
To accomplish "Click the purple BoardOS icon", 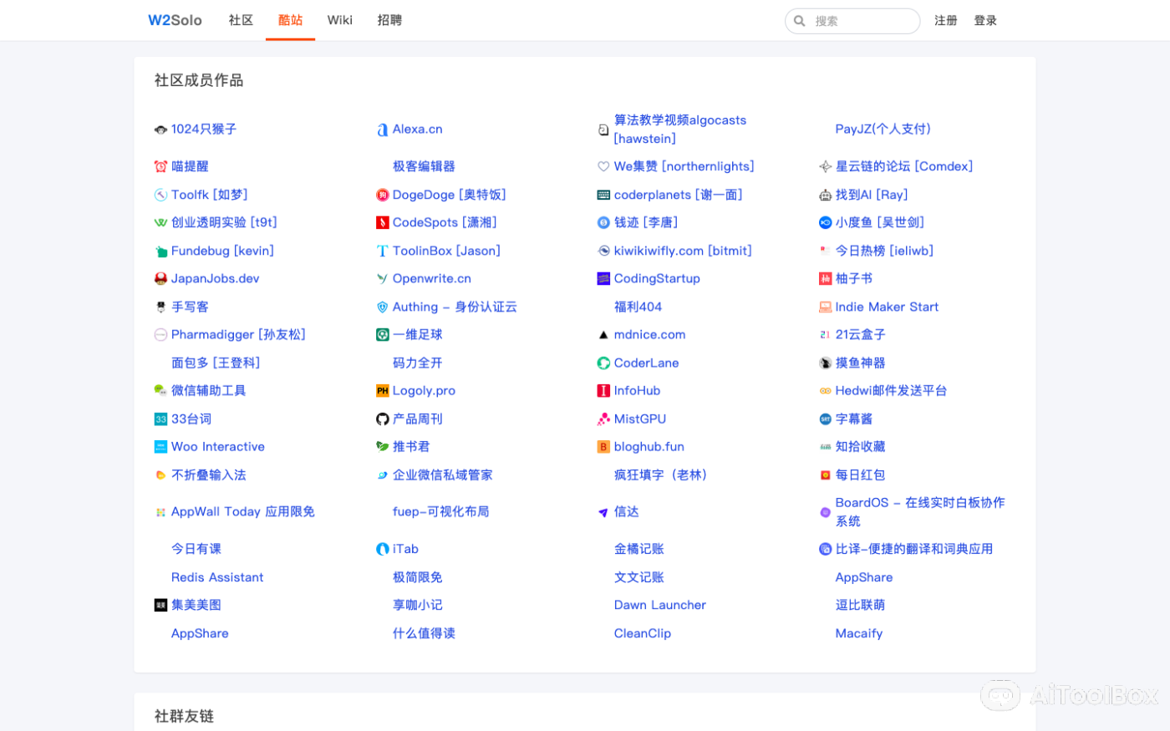I will [826, 511].
